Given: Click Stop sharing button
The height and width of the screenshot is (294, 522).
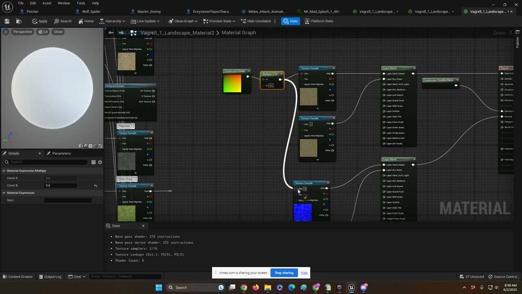Looking at the screenshot, I should pyautogui.click(x=284, y=273).
